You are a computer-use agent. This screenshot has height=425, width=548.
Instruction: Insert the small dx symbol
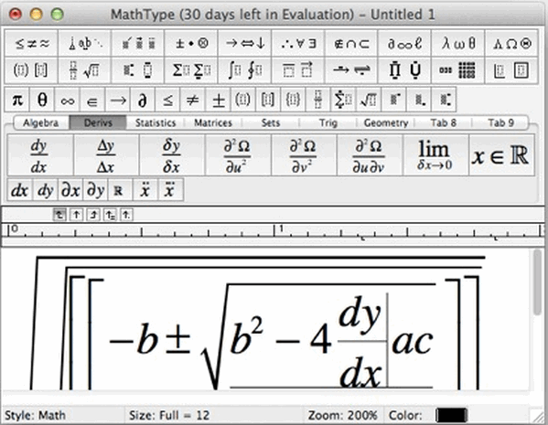point(20,190)
